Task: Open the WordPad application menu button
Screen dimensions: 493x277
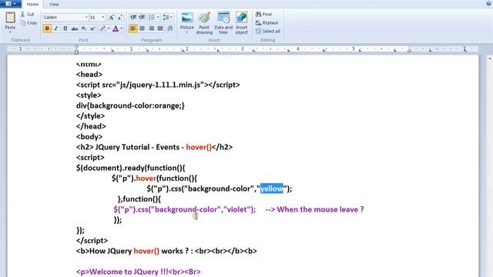Action: pos(11,4)
